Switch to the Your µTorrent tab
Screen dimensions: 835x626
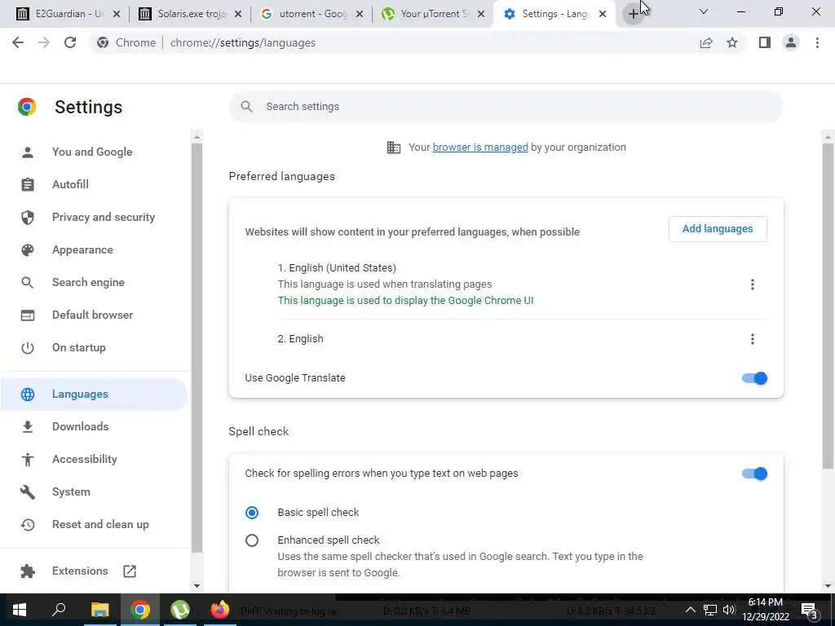[x=432, y=14]
